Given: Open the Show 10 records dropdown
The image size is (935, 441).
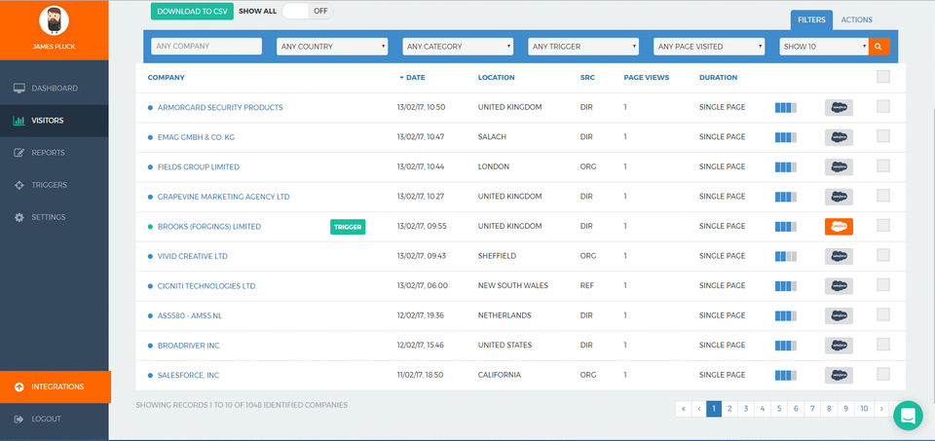Looking at the screenshot, I should pyautogui.click(x=824, y=47).
